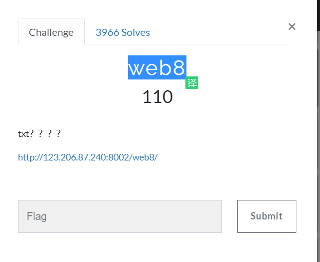The height and width of the screenshot is (262, 320).
Task: Open the web8 challenge URL link
Action: (x=88, y=157)
